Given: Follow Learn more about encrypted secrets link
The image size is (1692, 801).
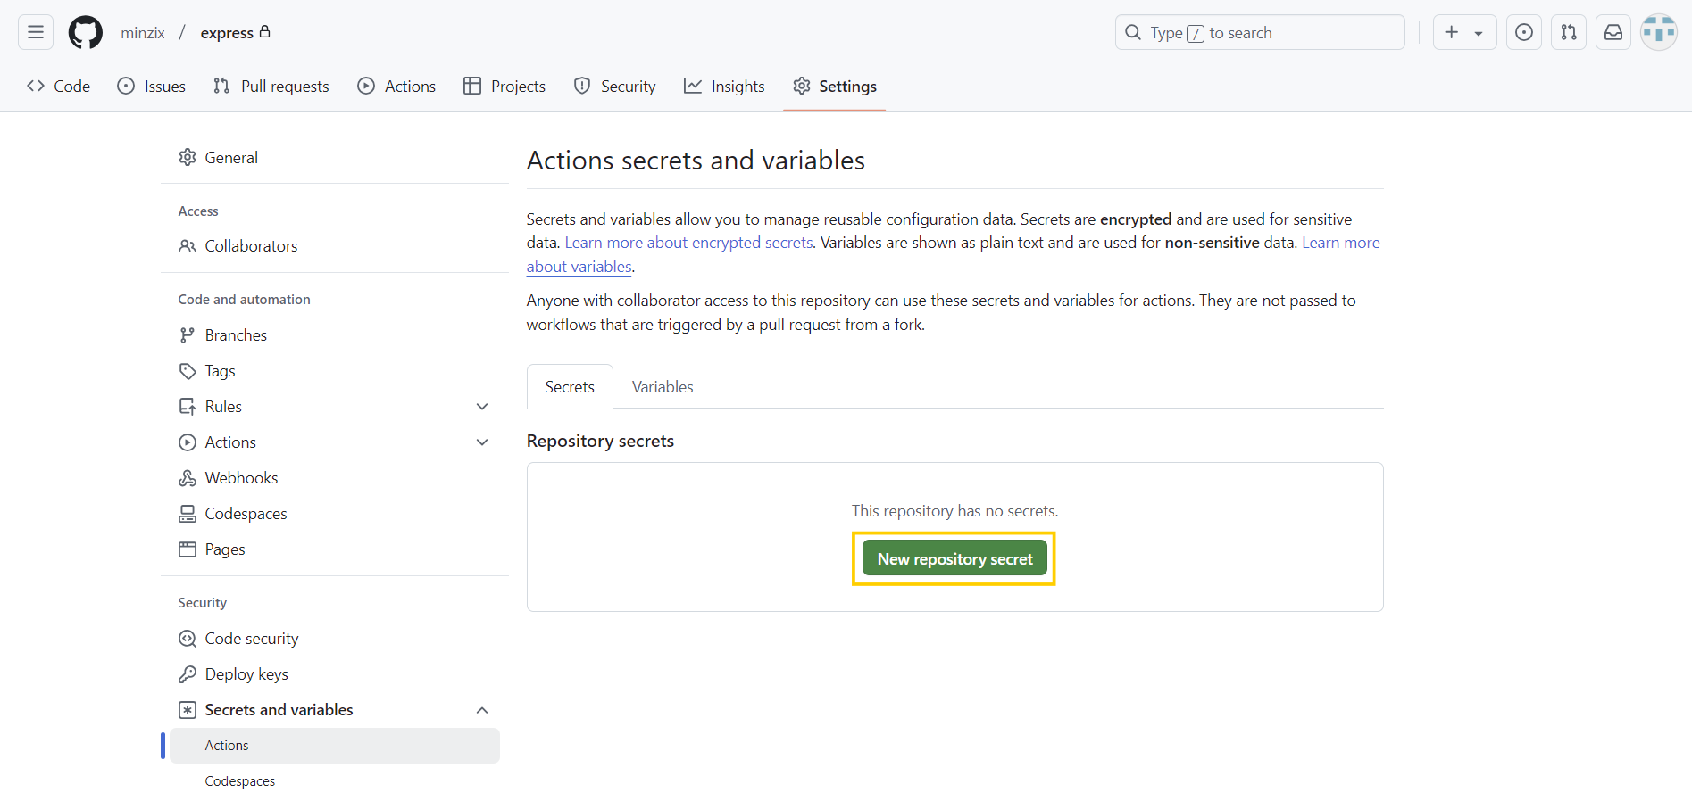Looking at the screenshot, I should click(688, 243).
